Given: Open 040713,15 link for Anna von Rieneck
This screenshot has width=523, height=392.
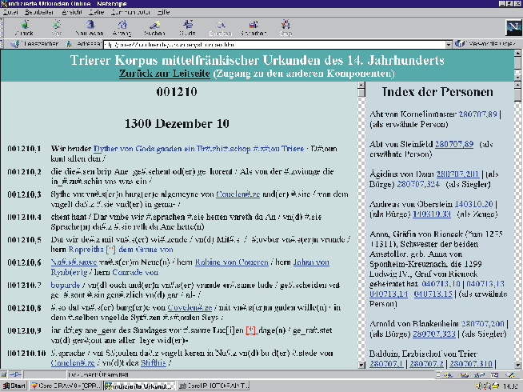Looking at the screenshot, I should coord(433,294).
